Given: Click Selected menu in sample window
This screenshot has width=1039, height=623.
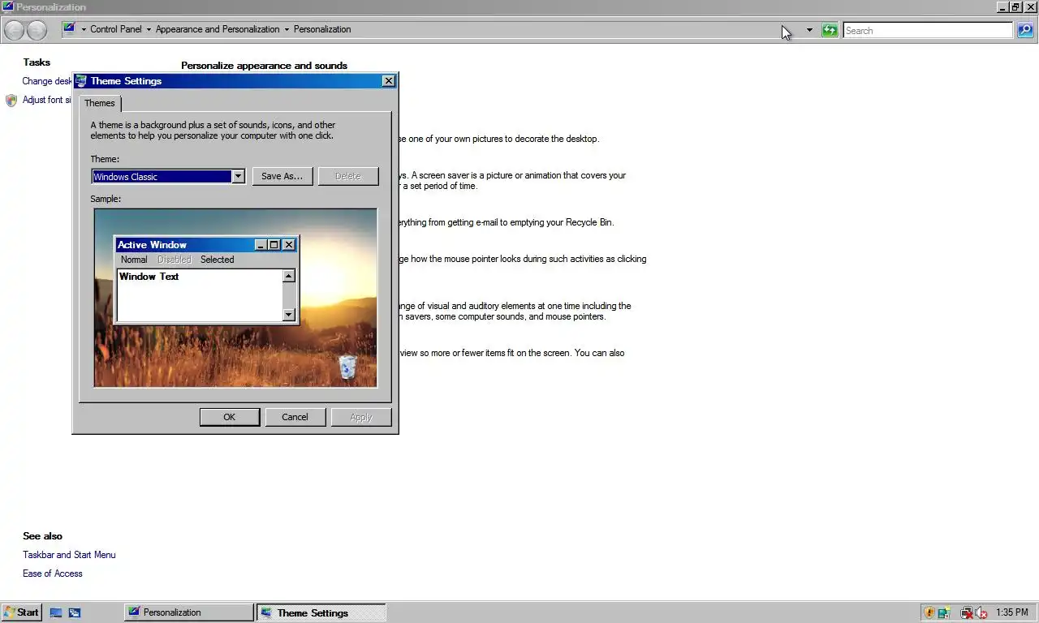Looking at the screenshot, I should pos(218,260).
